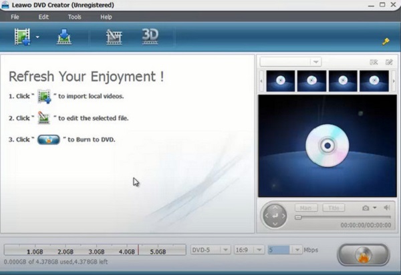Viewport: 401px width, 275px height.
Task: Click the navigation pad center enter button
Action: (x=275, y=216)
